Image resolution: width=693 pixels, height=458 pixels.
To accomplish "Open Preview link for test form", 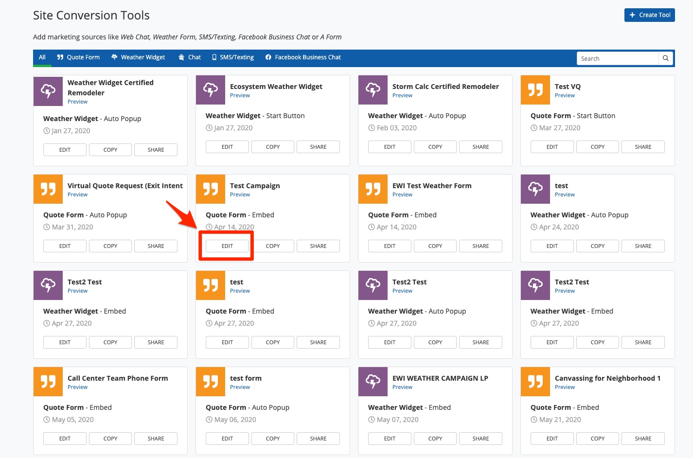I will (240, 388).
